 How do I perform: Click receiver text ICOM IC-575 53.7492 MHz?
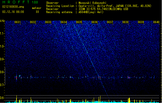[104, 9]
